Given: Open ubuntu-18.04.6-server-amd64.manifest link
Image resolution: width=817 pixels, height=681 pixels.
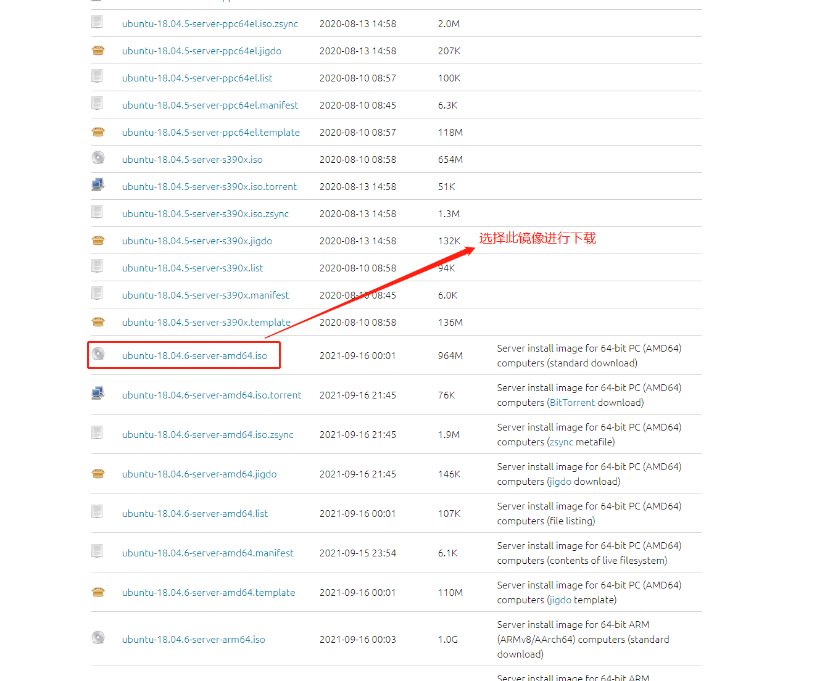Looking at the screenshot, I should 208,553.
